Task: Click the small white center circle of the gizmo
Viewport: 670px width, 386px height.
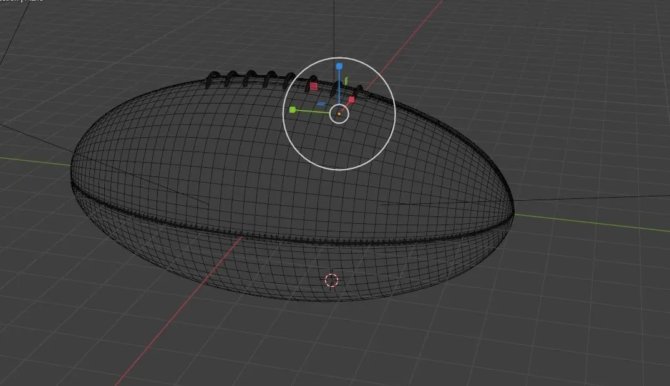Action: click(339, 114)
